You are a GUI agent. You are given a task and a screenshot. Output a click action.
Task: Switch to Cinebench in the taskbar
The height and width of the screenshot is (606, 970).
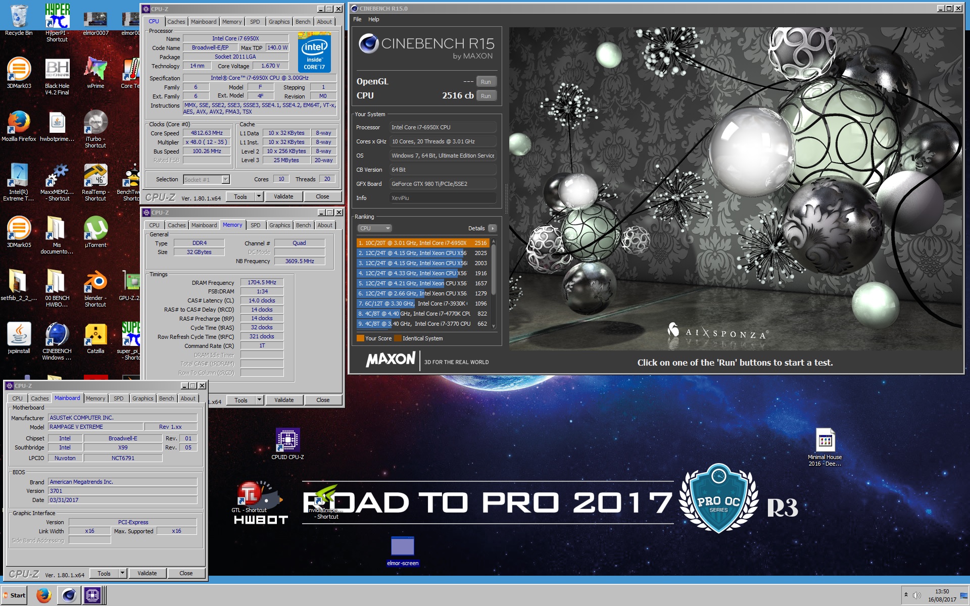click(x=69, y=595)
